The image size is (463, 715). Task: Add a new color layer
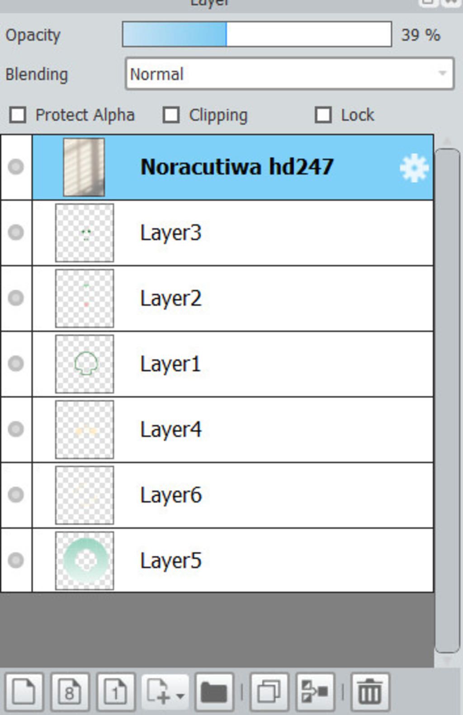(x=24, y=691)
